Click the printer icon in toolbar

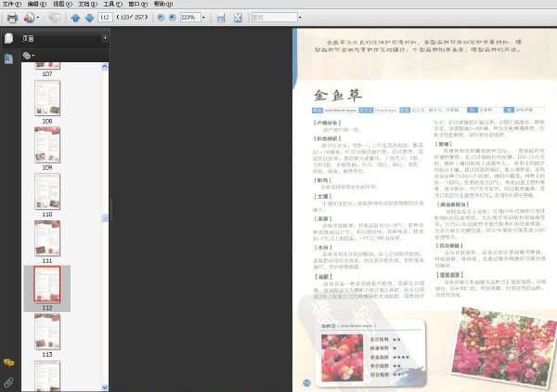(12, 18)
